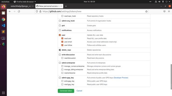
Task: Open the split-window app in the dock
Action: (3, 38)
